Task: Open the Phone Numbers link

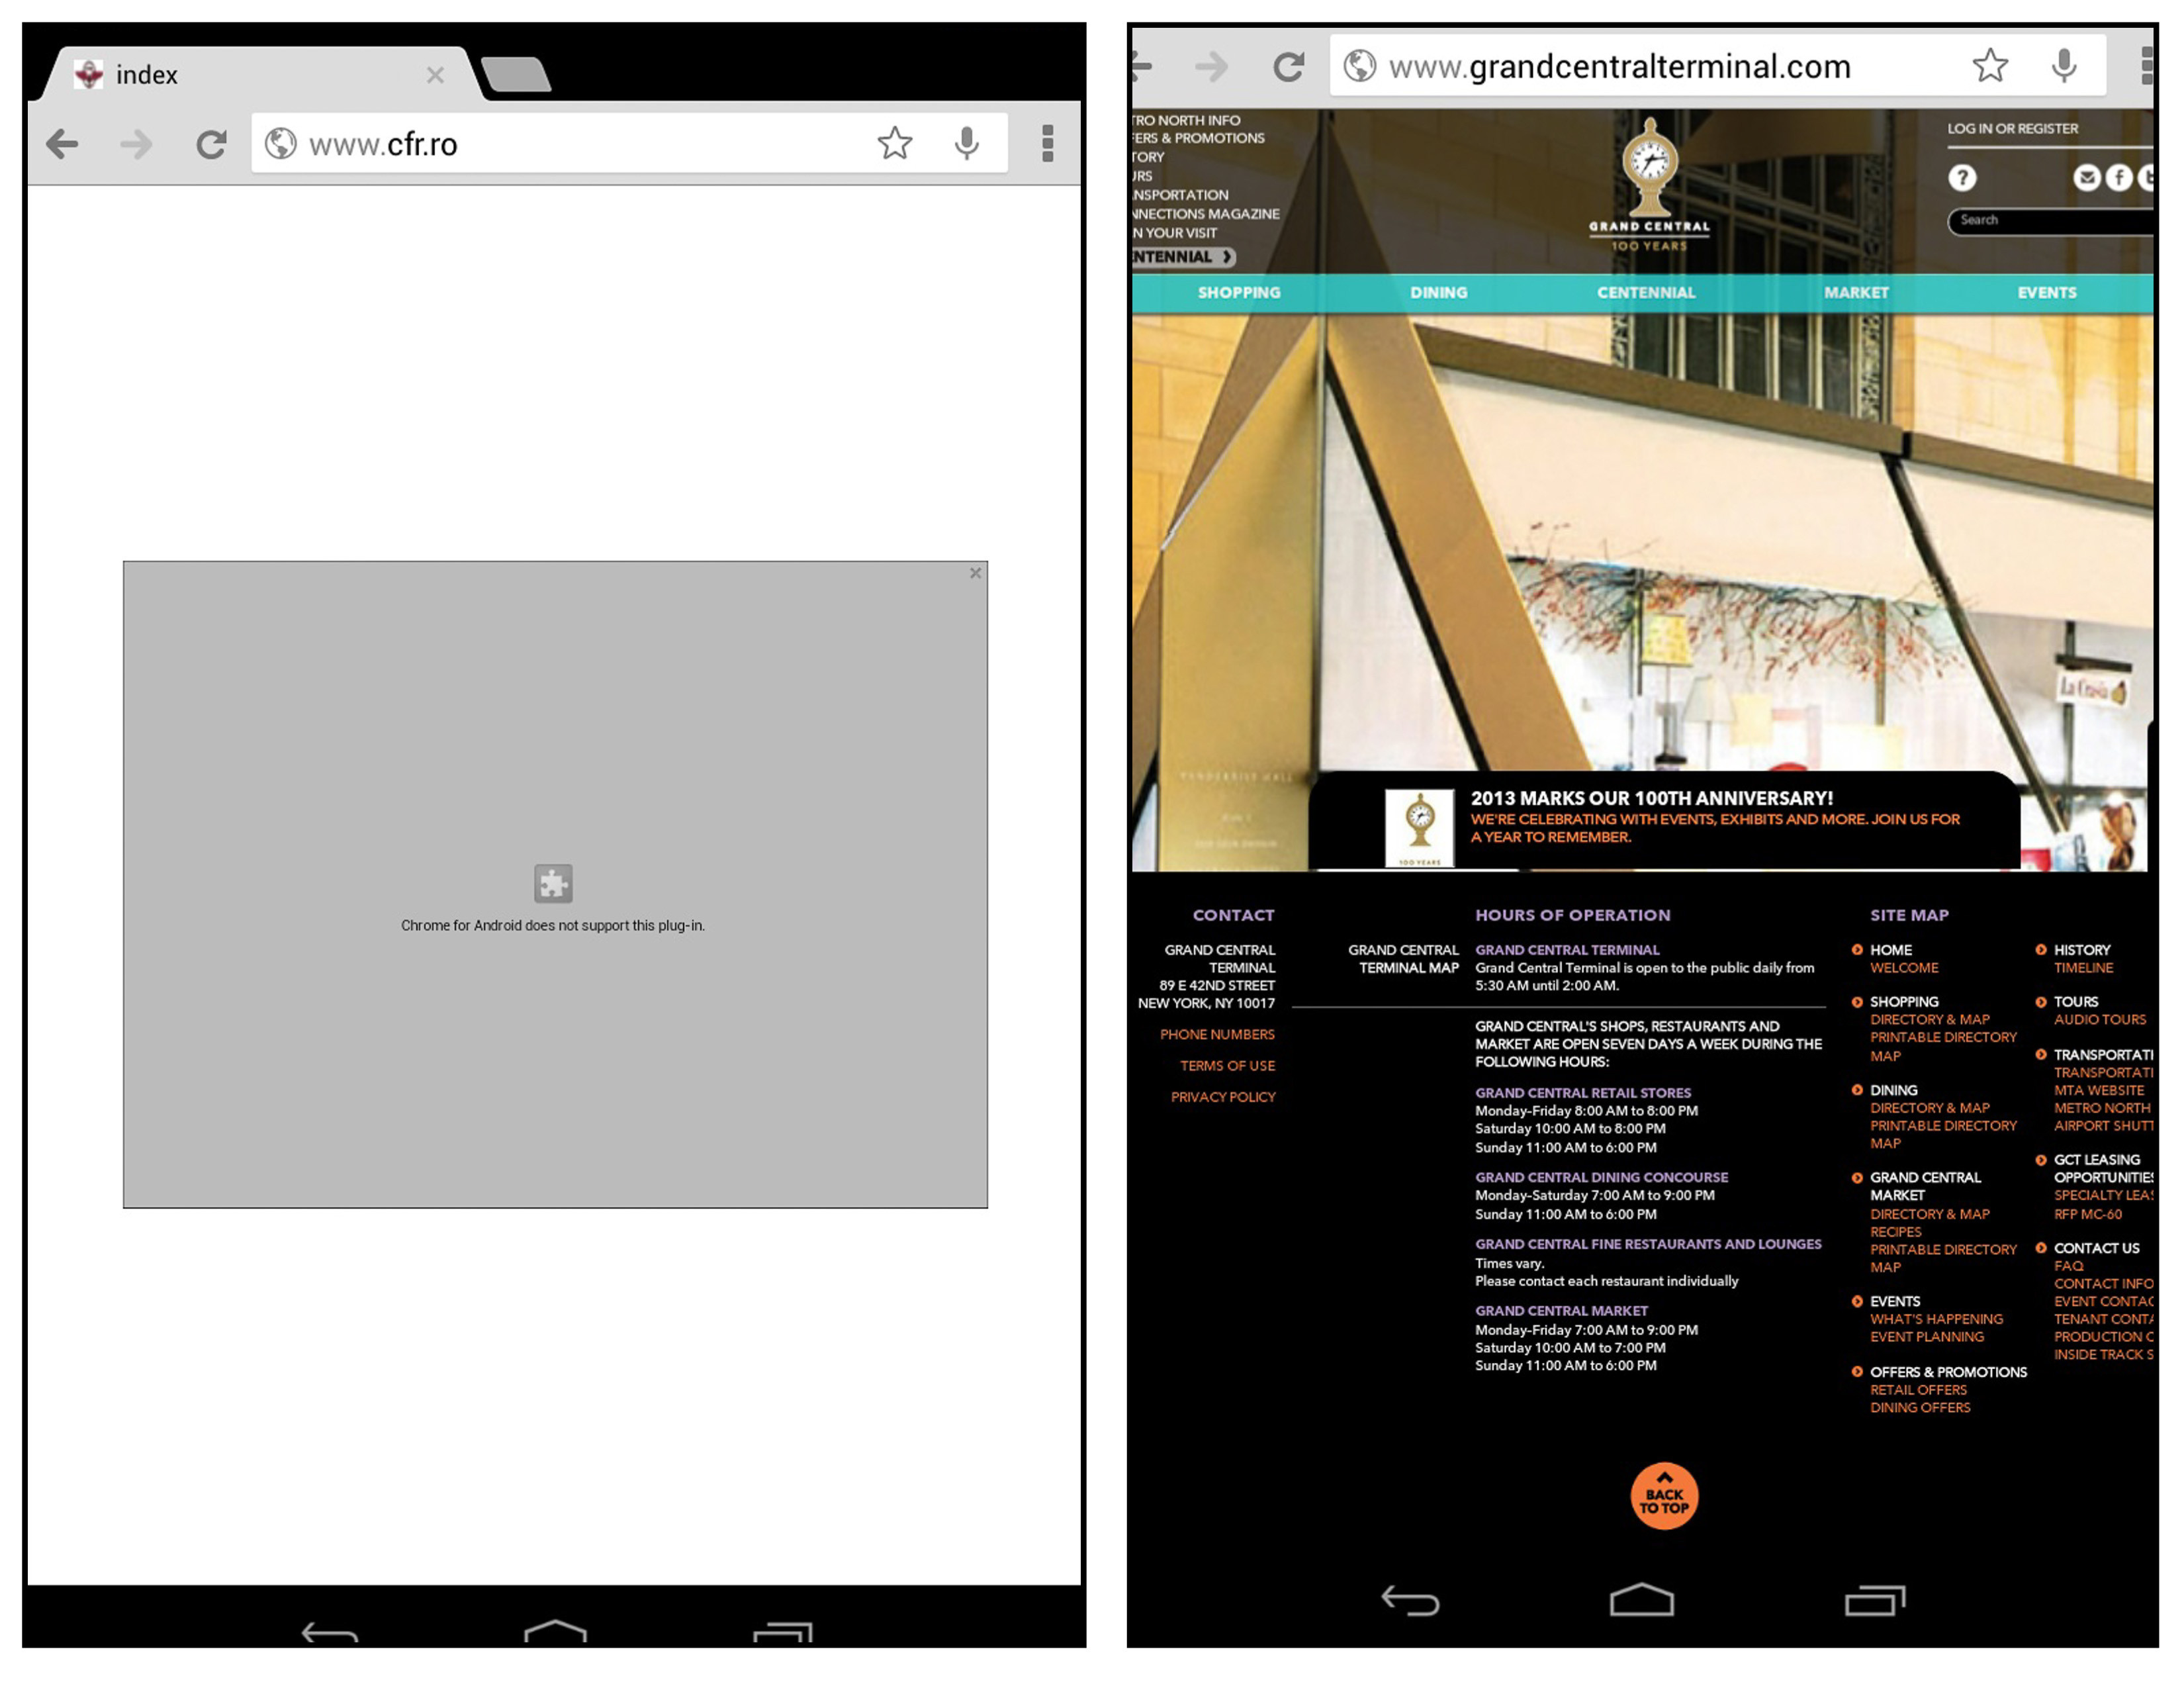Action: pos(1217,1034)
